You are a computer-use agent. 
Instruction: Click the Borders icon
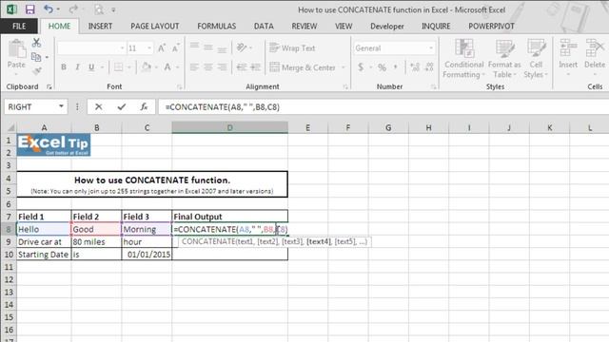pyautogui.click(x=118, y=67)
